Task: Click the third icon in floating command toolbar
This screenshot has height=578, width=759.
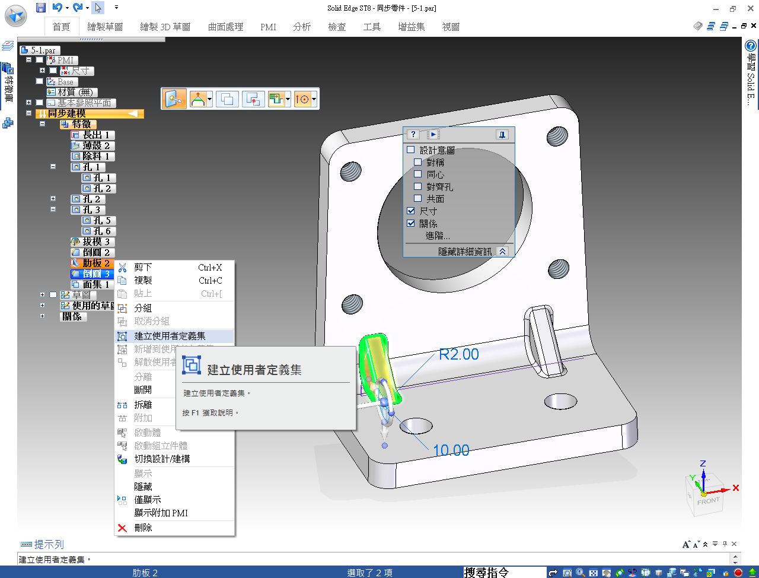Action: (x=227, y=99)
